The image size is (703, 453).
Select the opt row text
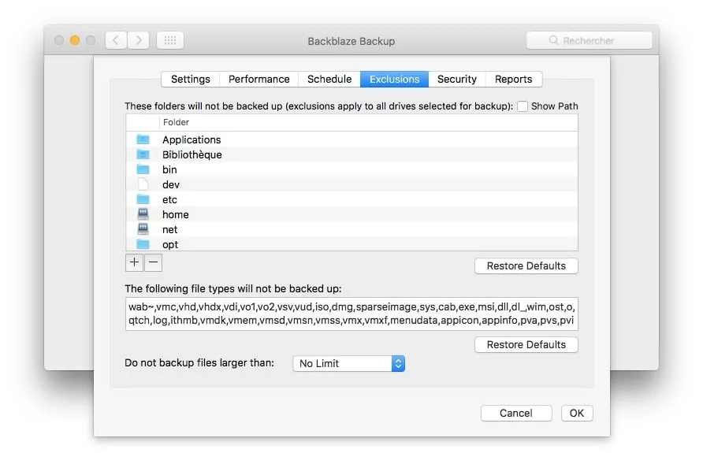[x=170, y=245]
